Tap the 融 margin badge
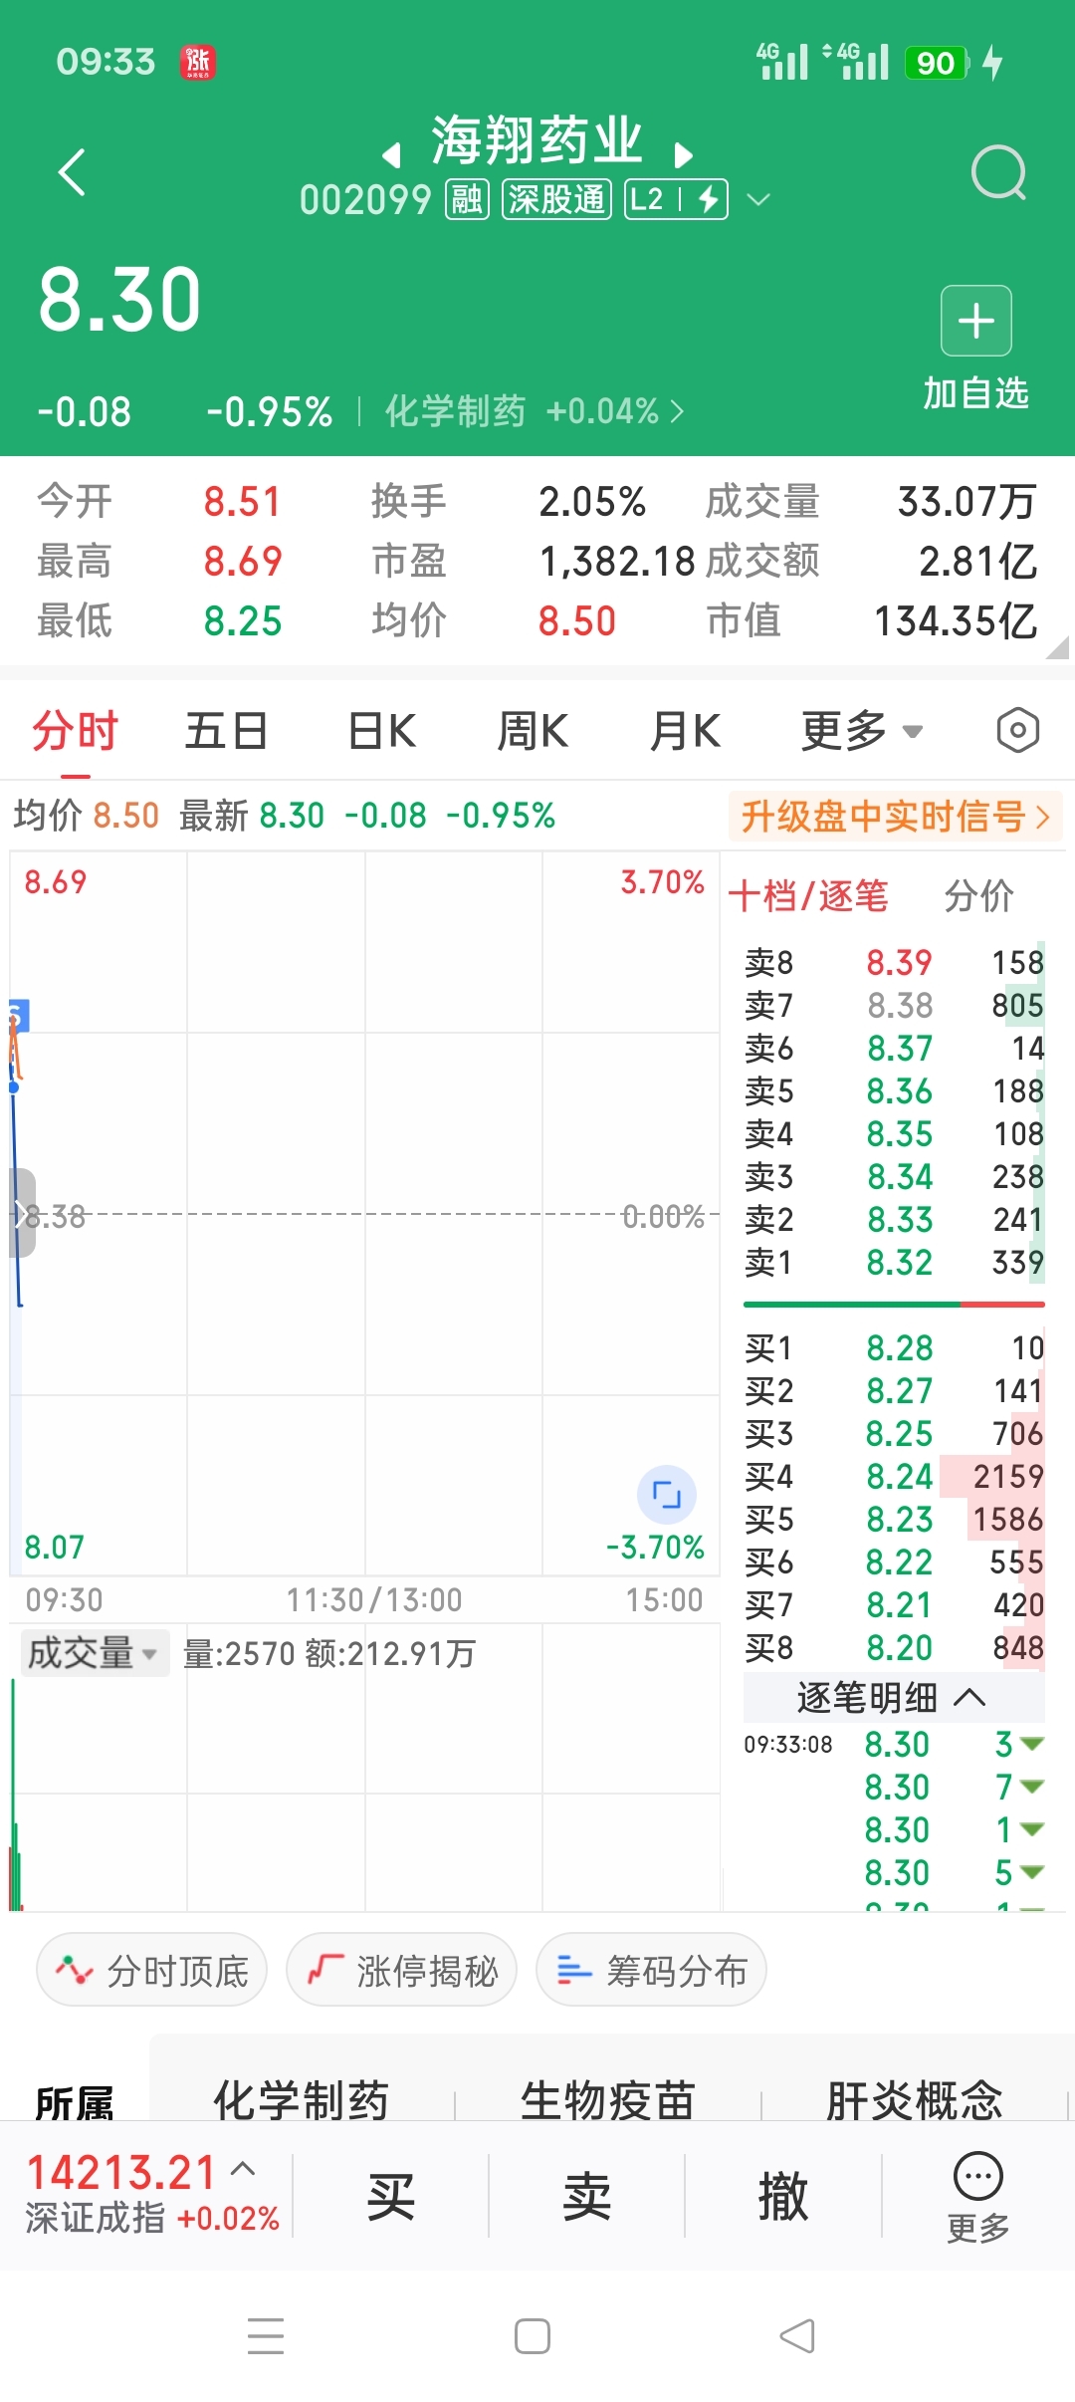The image size is (1075, 2402). (467, 199)
